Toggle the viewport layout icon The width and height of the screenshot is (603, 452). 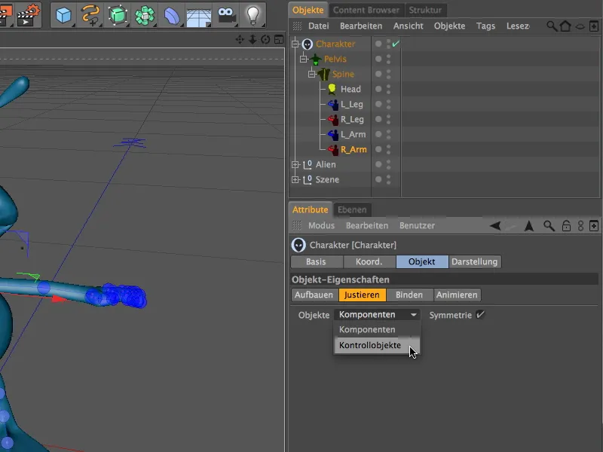(x=279, y=39)
